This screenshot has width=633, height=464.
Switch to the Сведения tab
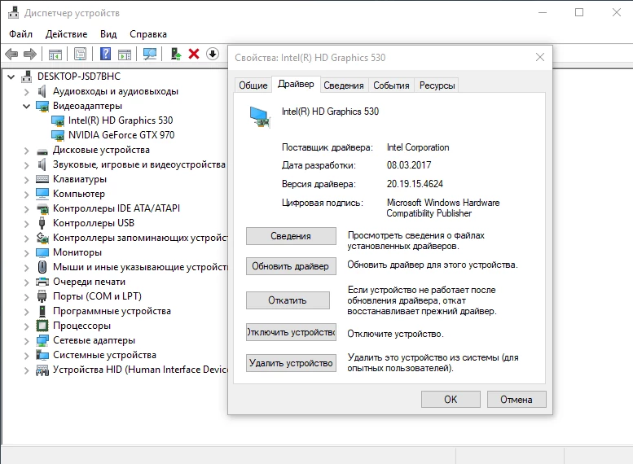[x=344, y=85]
